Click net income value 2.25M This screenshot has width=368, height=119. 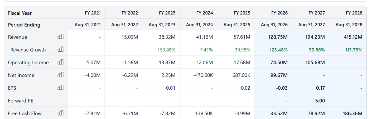click(168, 75)
